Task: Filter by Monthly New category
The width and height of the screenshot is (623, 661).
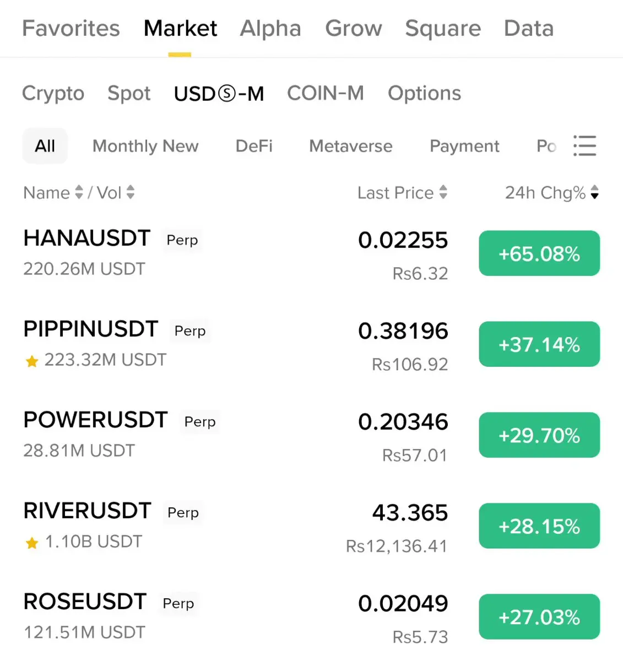Action: click(x=145, y=146)
